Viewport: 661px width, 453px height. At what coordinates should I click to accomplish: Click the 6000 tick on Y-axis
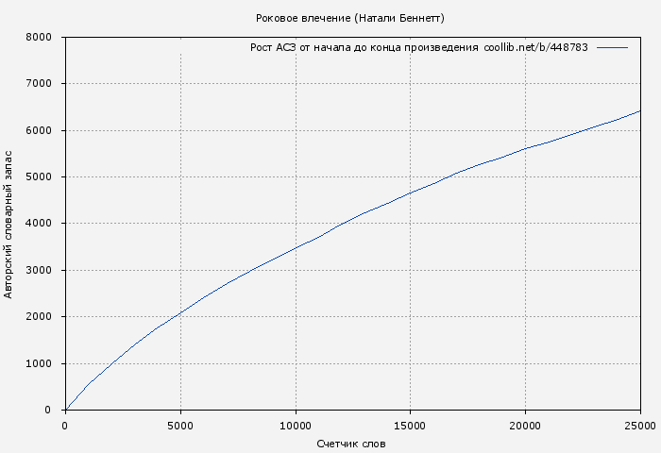[x=38, y=131]
